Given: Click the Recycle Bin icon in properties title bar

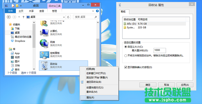Looking at the screenshot, I should (120, 5).
